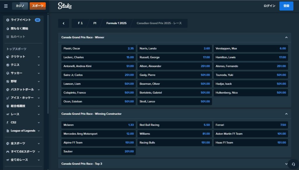This screenshot has height=170, width=299.
Task: Open the hamburger menu
Action: tap(6, 6)
